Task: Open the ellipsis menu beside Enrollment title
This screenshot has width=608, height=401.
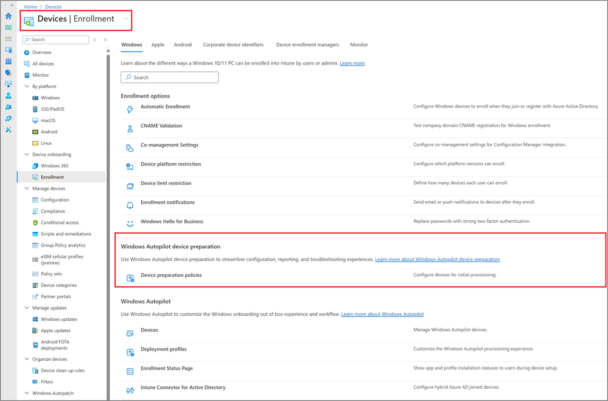Action: tap(125, 19)
